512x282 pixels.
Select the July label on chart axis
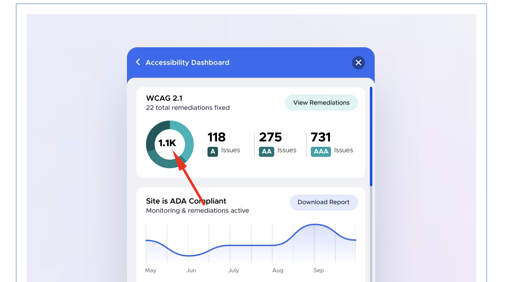point(234,270)
